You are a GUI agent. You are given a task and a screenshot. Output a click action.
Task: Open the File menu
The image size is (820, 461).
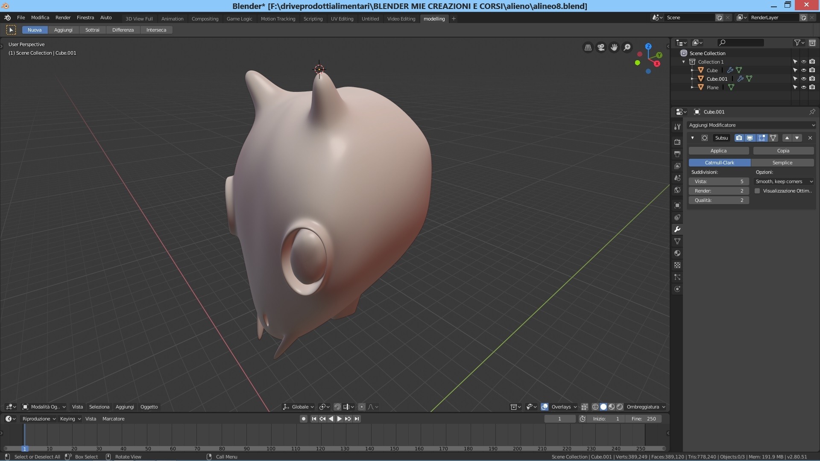(21, 18)
